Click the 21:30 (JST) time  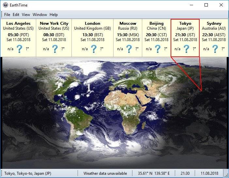click(x=185, y=35)
